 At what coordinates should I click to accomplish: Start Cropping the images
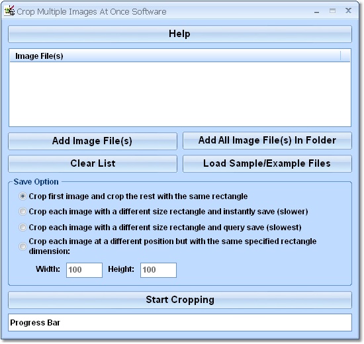pyautogui.click(x=180, y=300)
